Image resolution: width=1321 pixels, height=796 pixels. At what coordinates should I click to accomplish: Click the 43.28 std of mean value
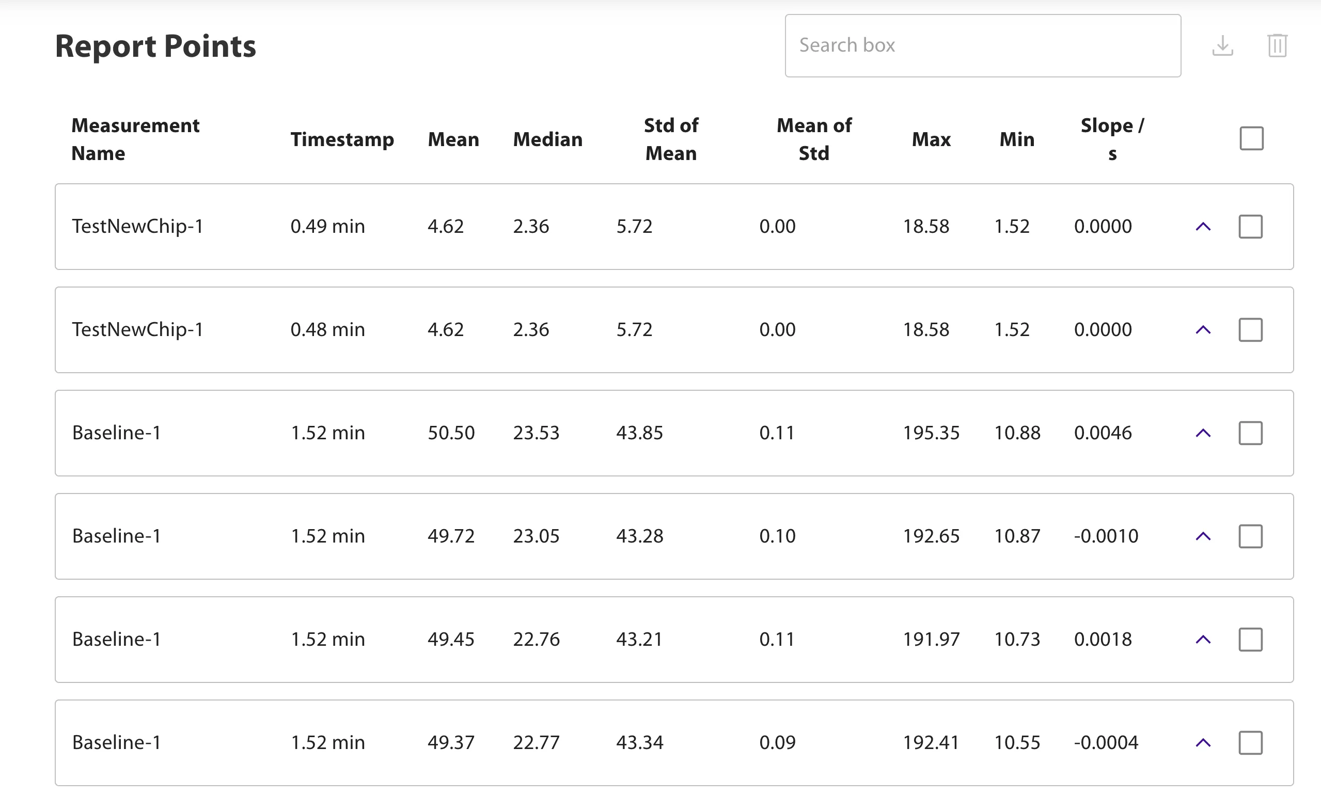[640, 536]
